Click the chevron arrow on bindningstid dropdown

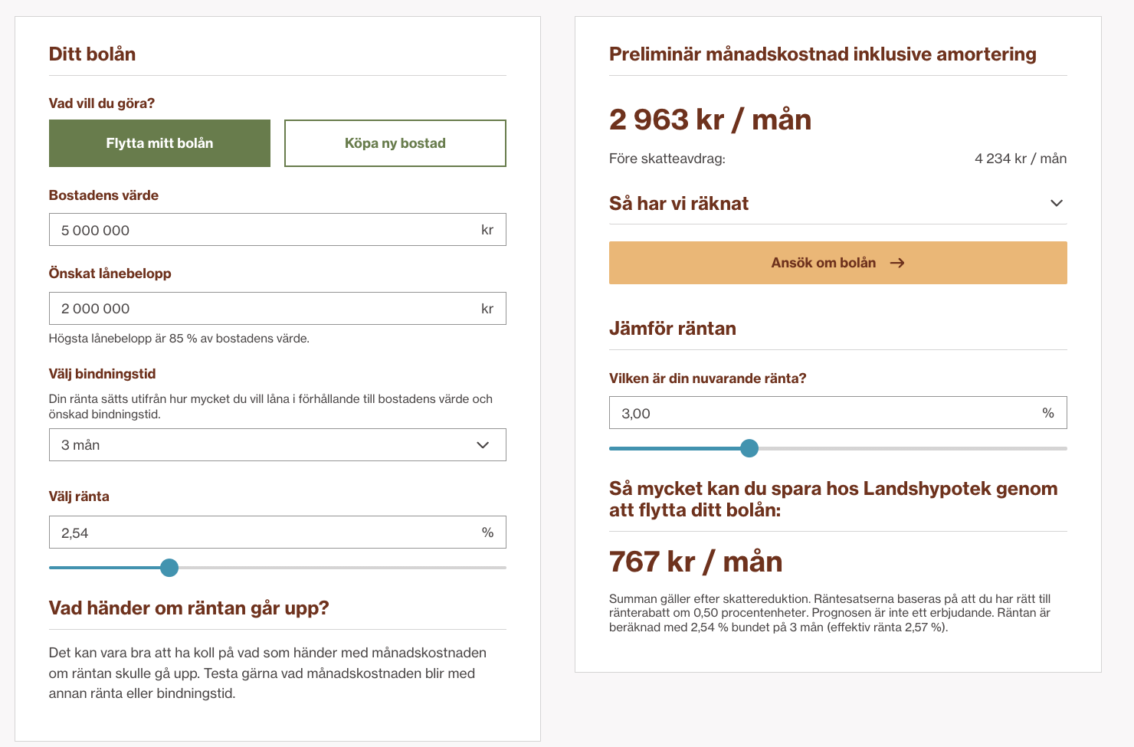483,445
